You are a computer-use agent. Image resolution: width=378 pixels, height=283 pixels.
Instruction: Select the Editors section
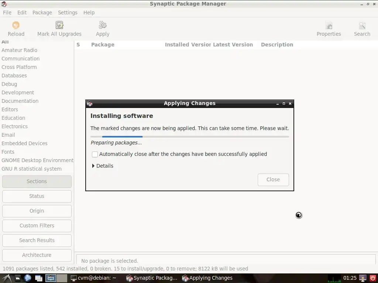pyautogui.click(x=10, y=109)
